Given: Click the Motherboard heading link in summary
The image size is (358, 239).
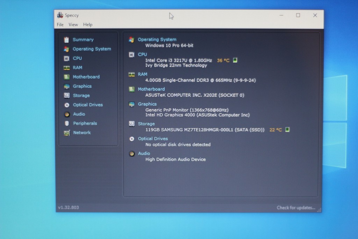Looking at the screenshot, I should (151, 89).
